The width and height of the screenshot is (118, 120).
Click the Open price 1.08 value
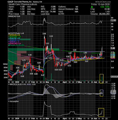point(23,7)
